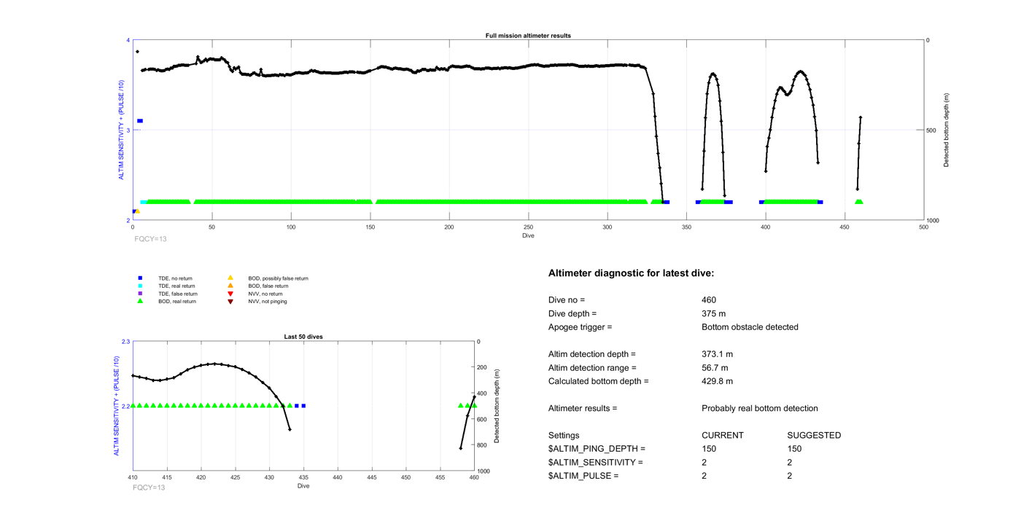
Task: Click the 'CURRENT' column header
Action: [722, 436]
